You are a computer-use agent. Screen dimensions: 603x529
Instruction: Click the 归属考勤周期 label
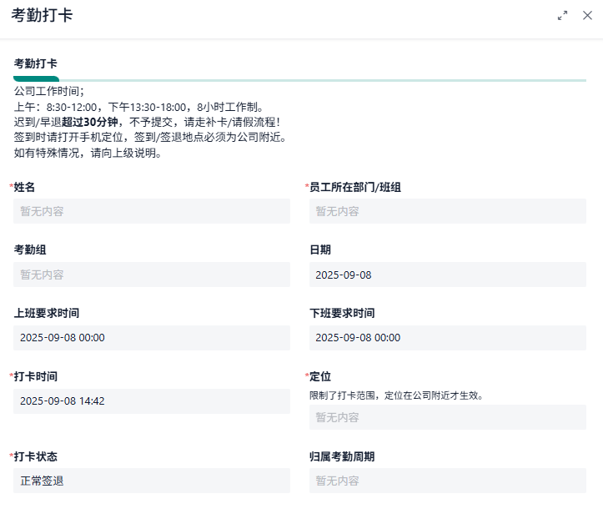tap(342, 456)
